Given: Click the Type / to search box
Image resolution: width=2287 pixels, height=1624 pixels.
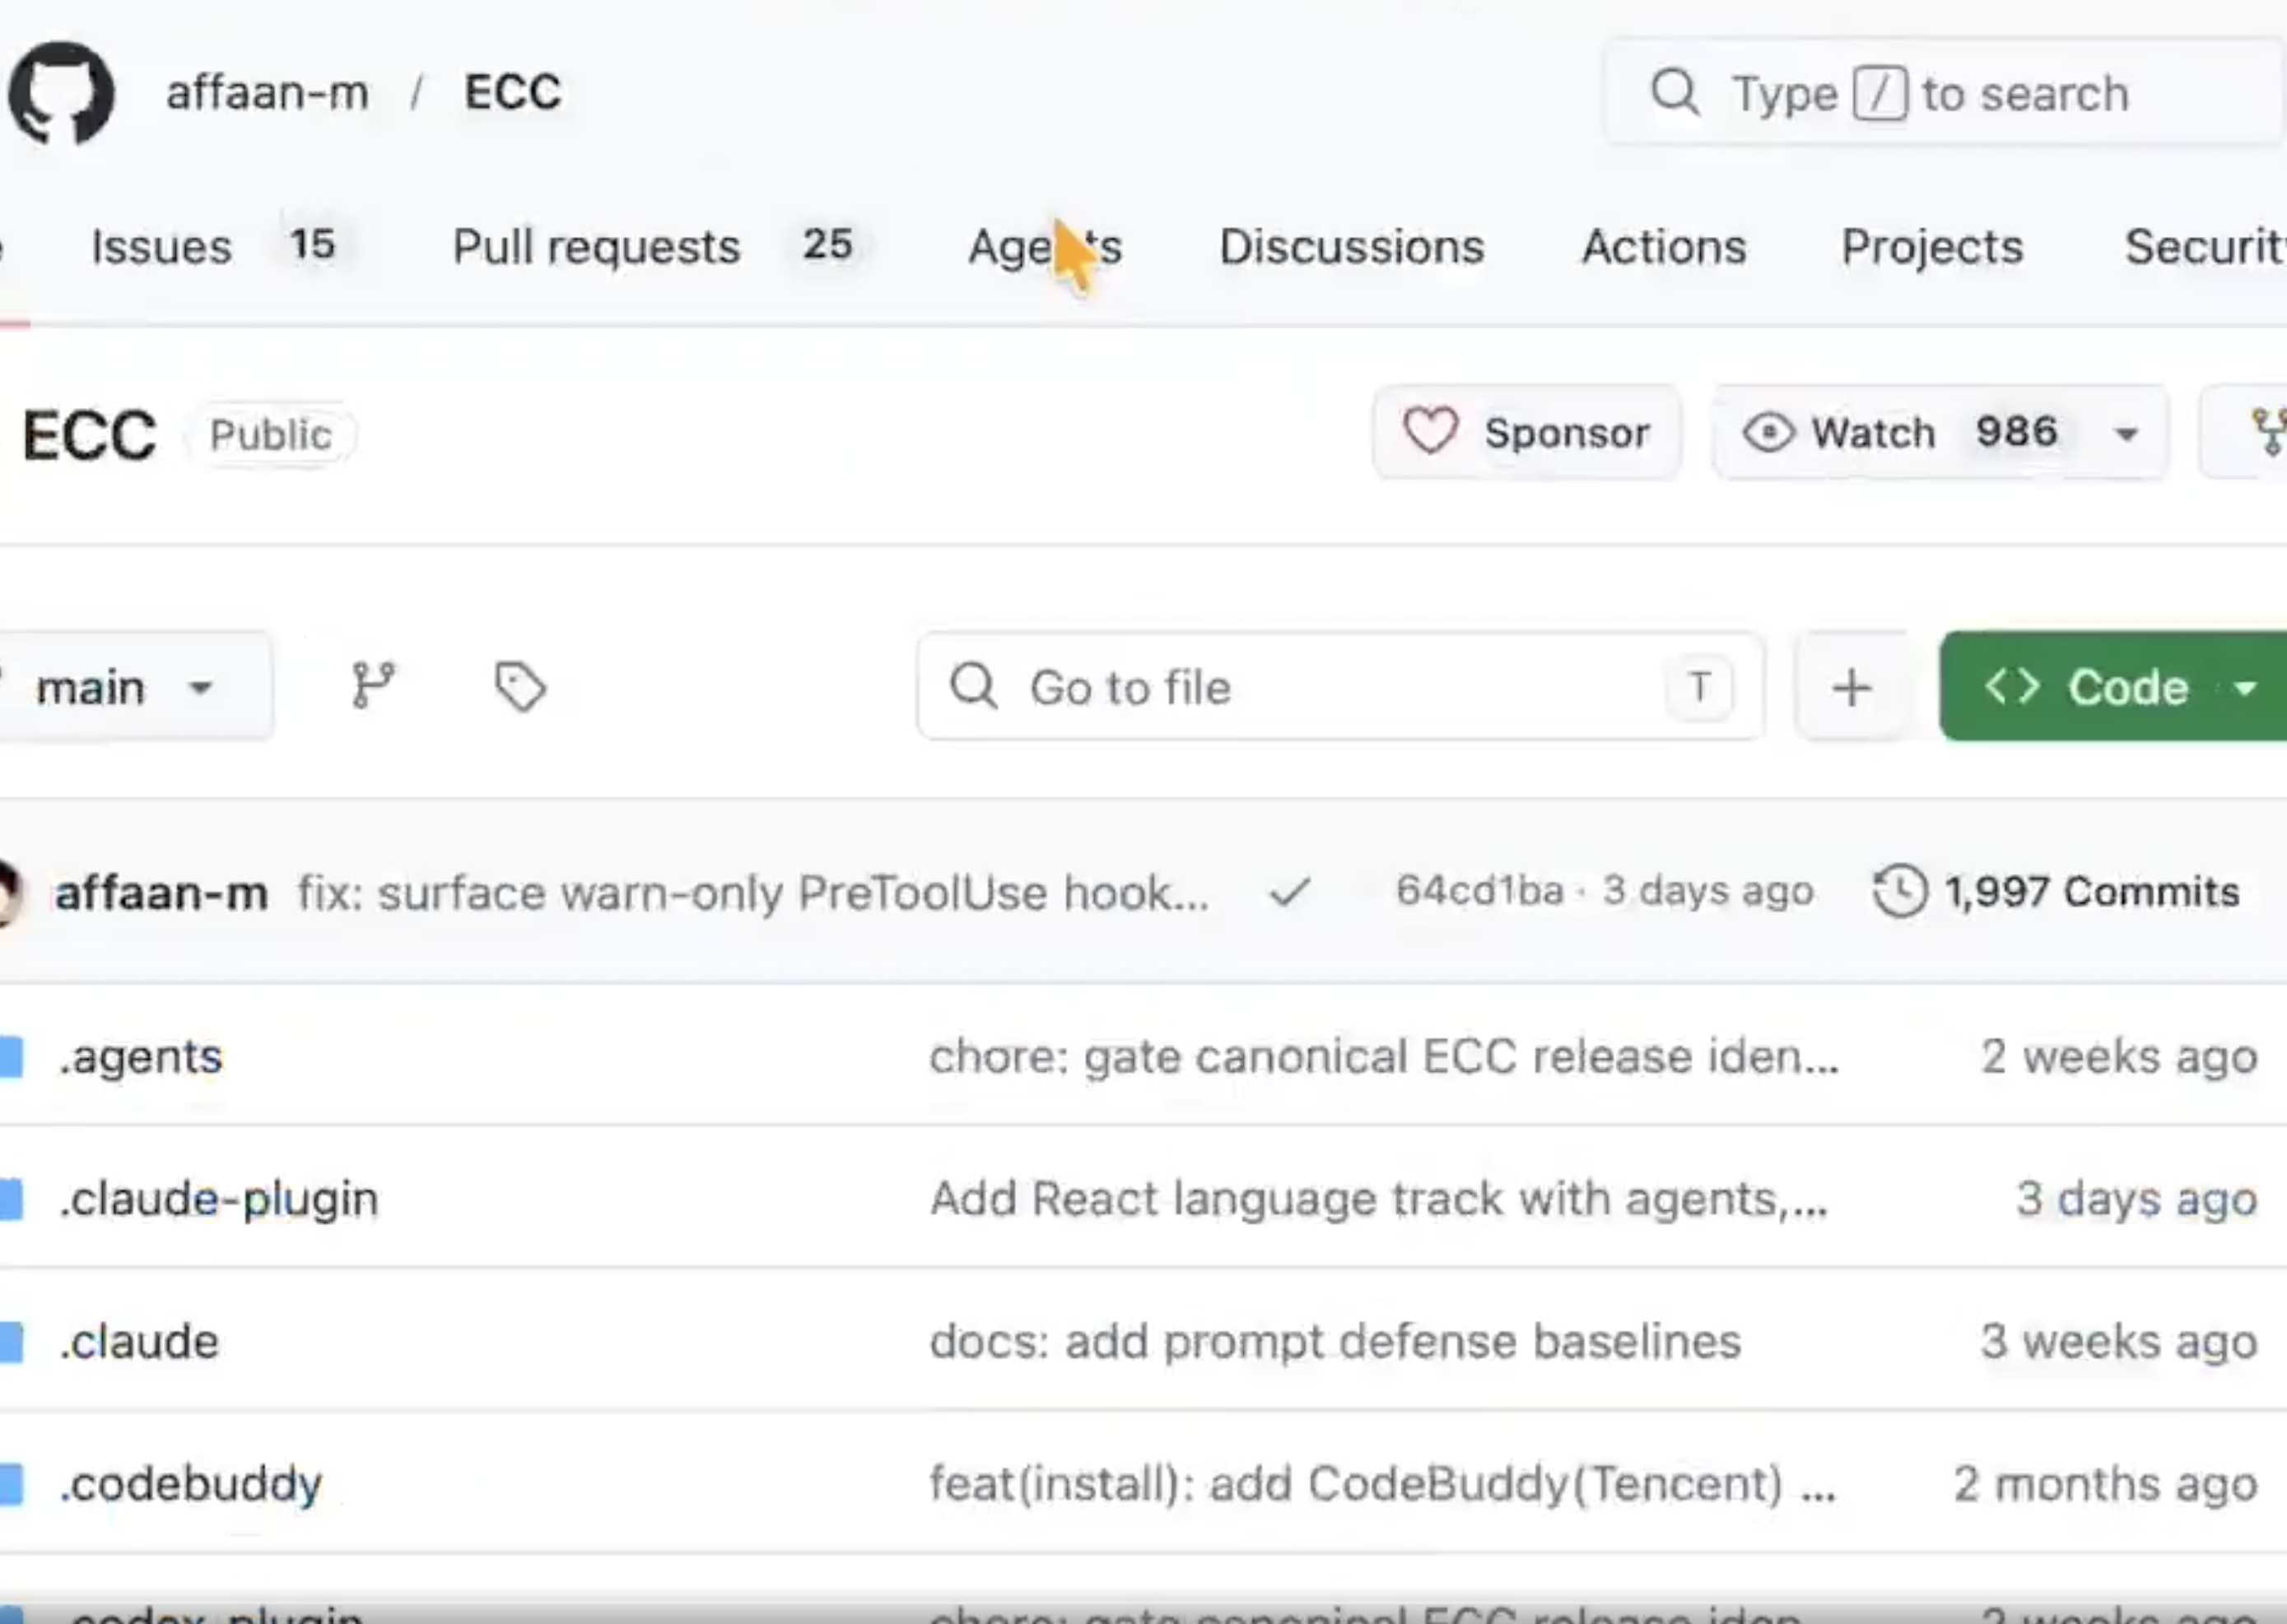Looking at the screenshot, I should (x=1945, y=93).
